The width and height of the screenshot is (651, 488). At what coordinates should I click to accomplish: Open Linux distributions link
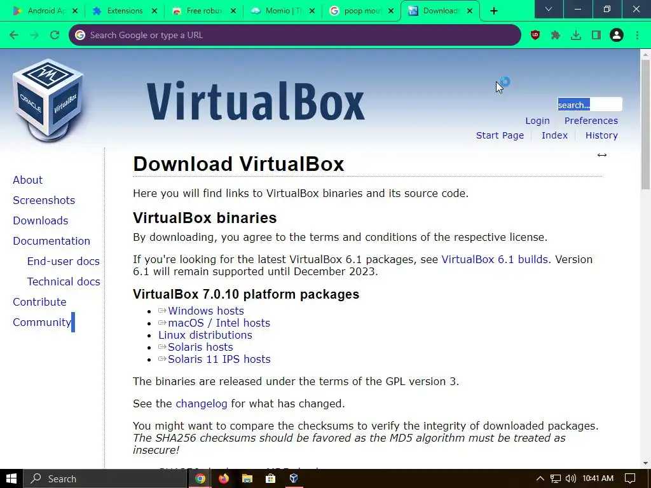point(205,335)
